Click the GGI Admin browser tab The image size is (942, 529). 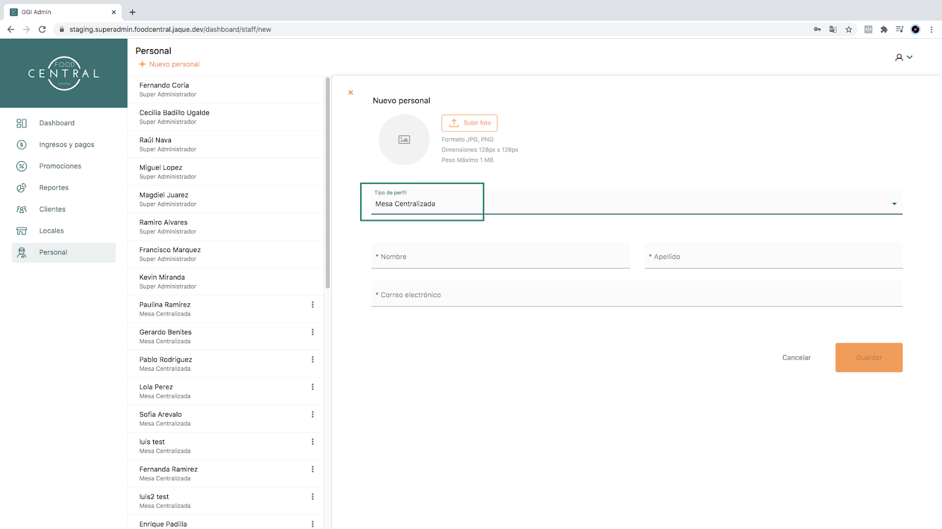pos(63,12)
